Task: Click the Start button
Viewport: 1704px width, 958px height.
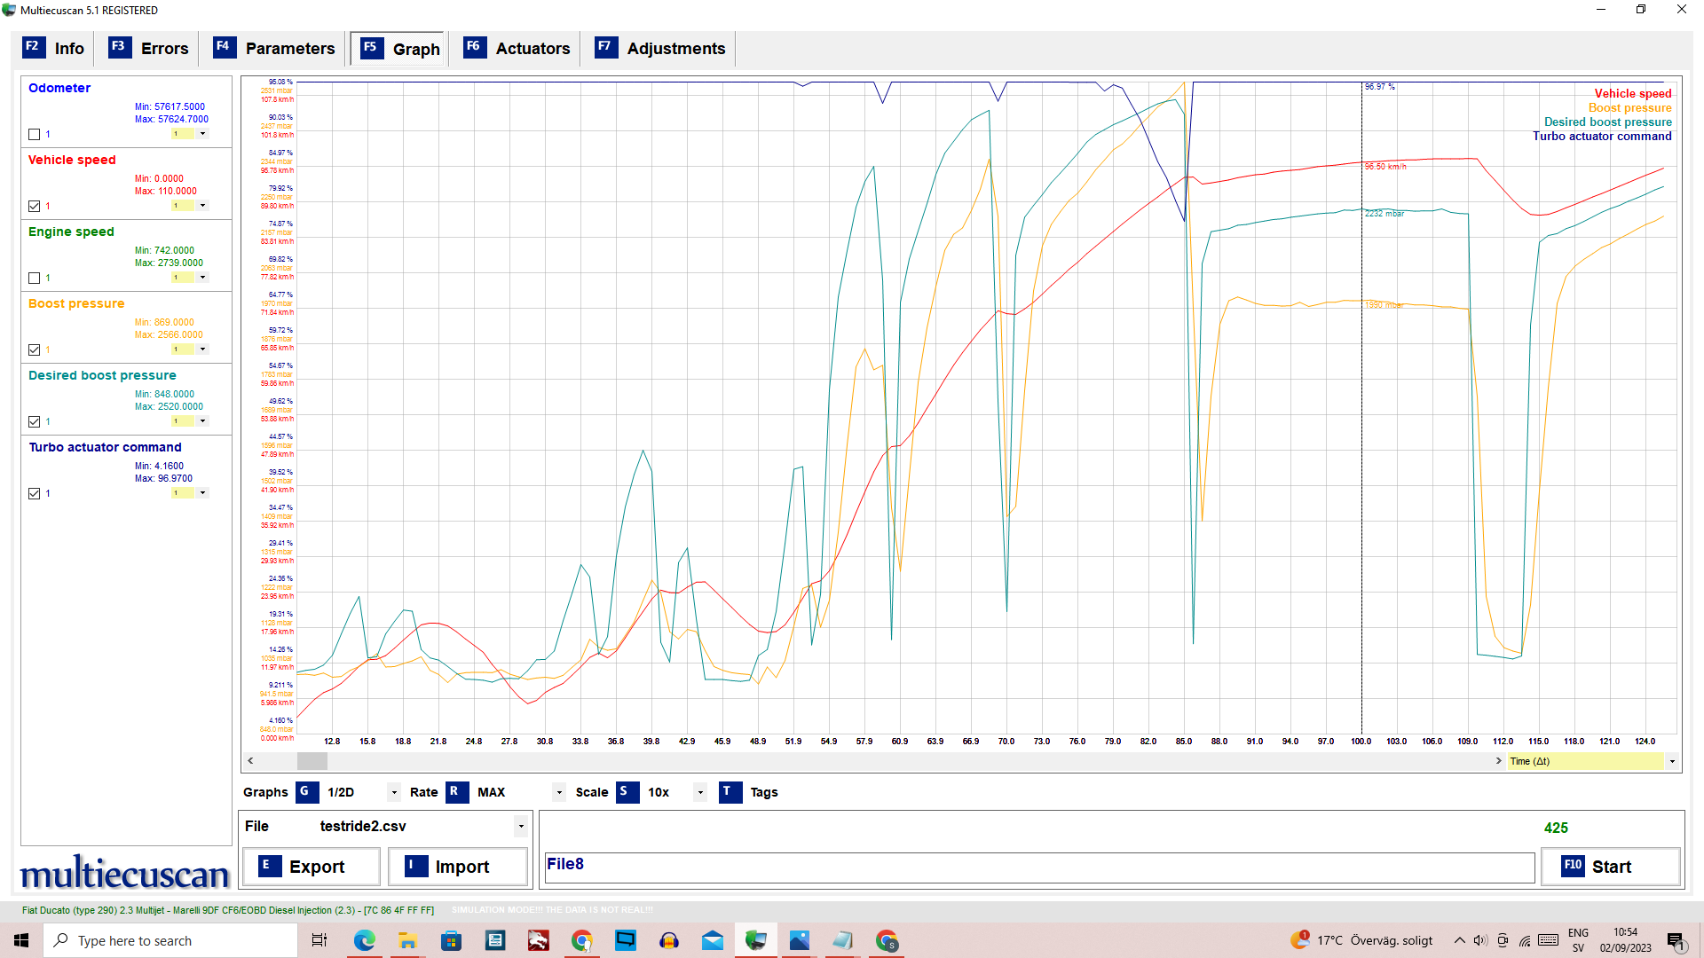Action: pos(1611,867)
